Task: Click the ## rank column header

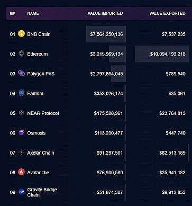Action: 12,13
